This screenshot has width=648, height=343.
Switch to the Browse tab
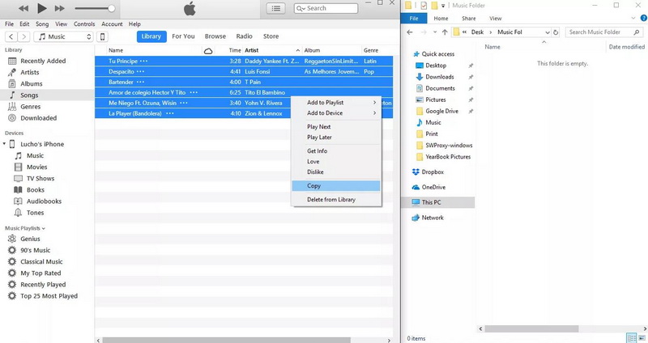pyautogui.click(x=215, y=36)
